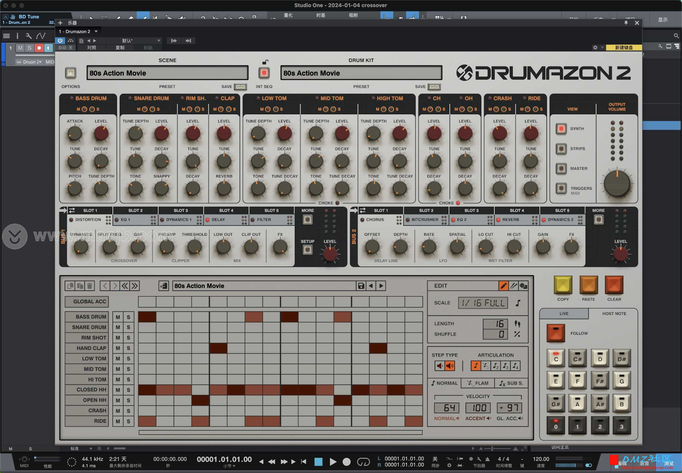Screen dimensions: 682x473
Task: Click the shuffle percent icon
Action: click(x=517, y=334)
